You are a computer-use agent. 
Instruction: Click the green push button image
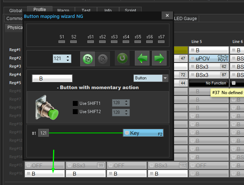click(47, 107)
